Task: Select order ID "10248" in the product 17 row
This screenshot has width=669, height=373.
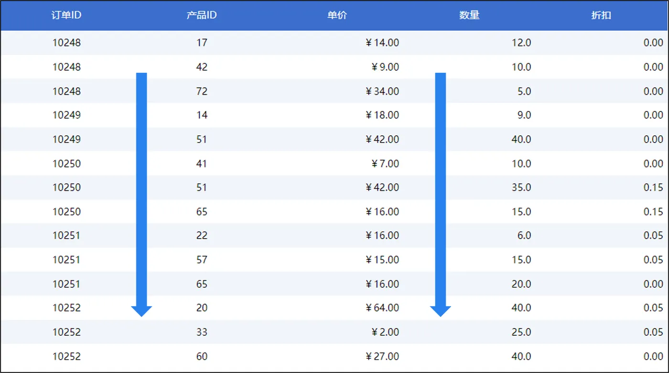Action: point(66,43)
